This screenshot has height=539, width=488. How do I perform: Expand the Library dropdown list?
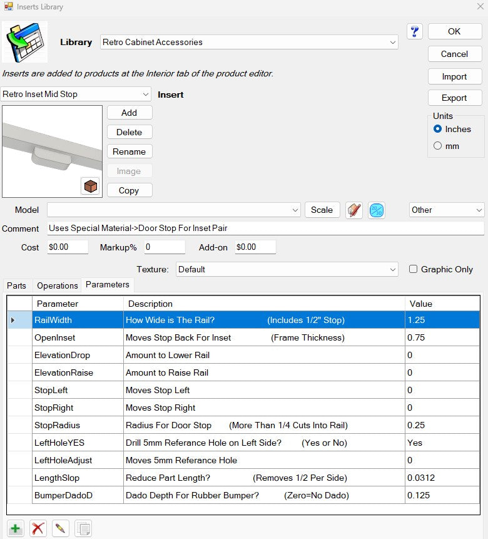click(392, 43)
